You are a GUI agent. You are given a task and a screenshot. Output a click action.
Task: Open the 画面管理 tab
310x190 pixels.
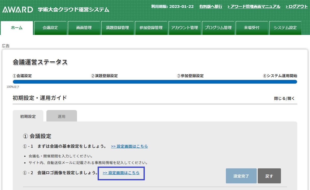coord(84,28)
